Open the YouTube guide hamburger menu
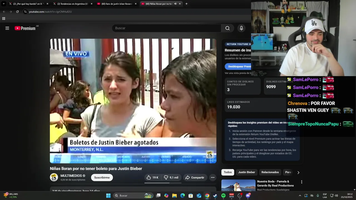Image resolution: width=356 pixels, height=200 pixels. 7,28
